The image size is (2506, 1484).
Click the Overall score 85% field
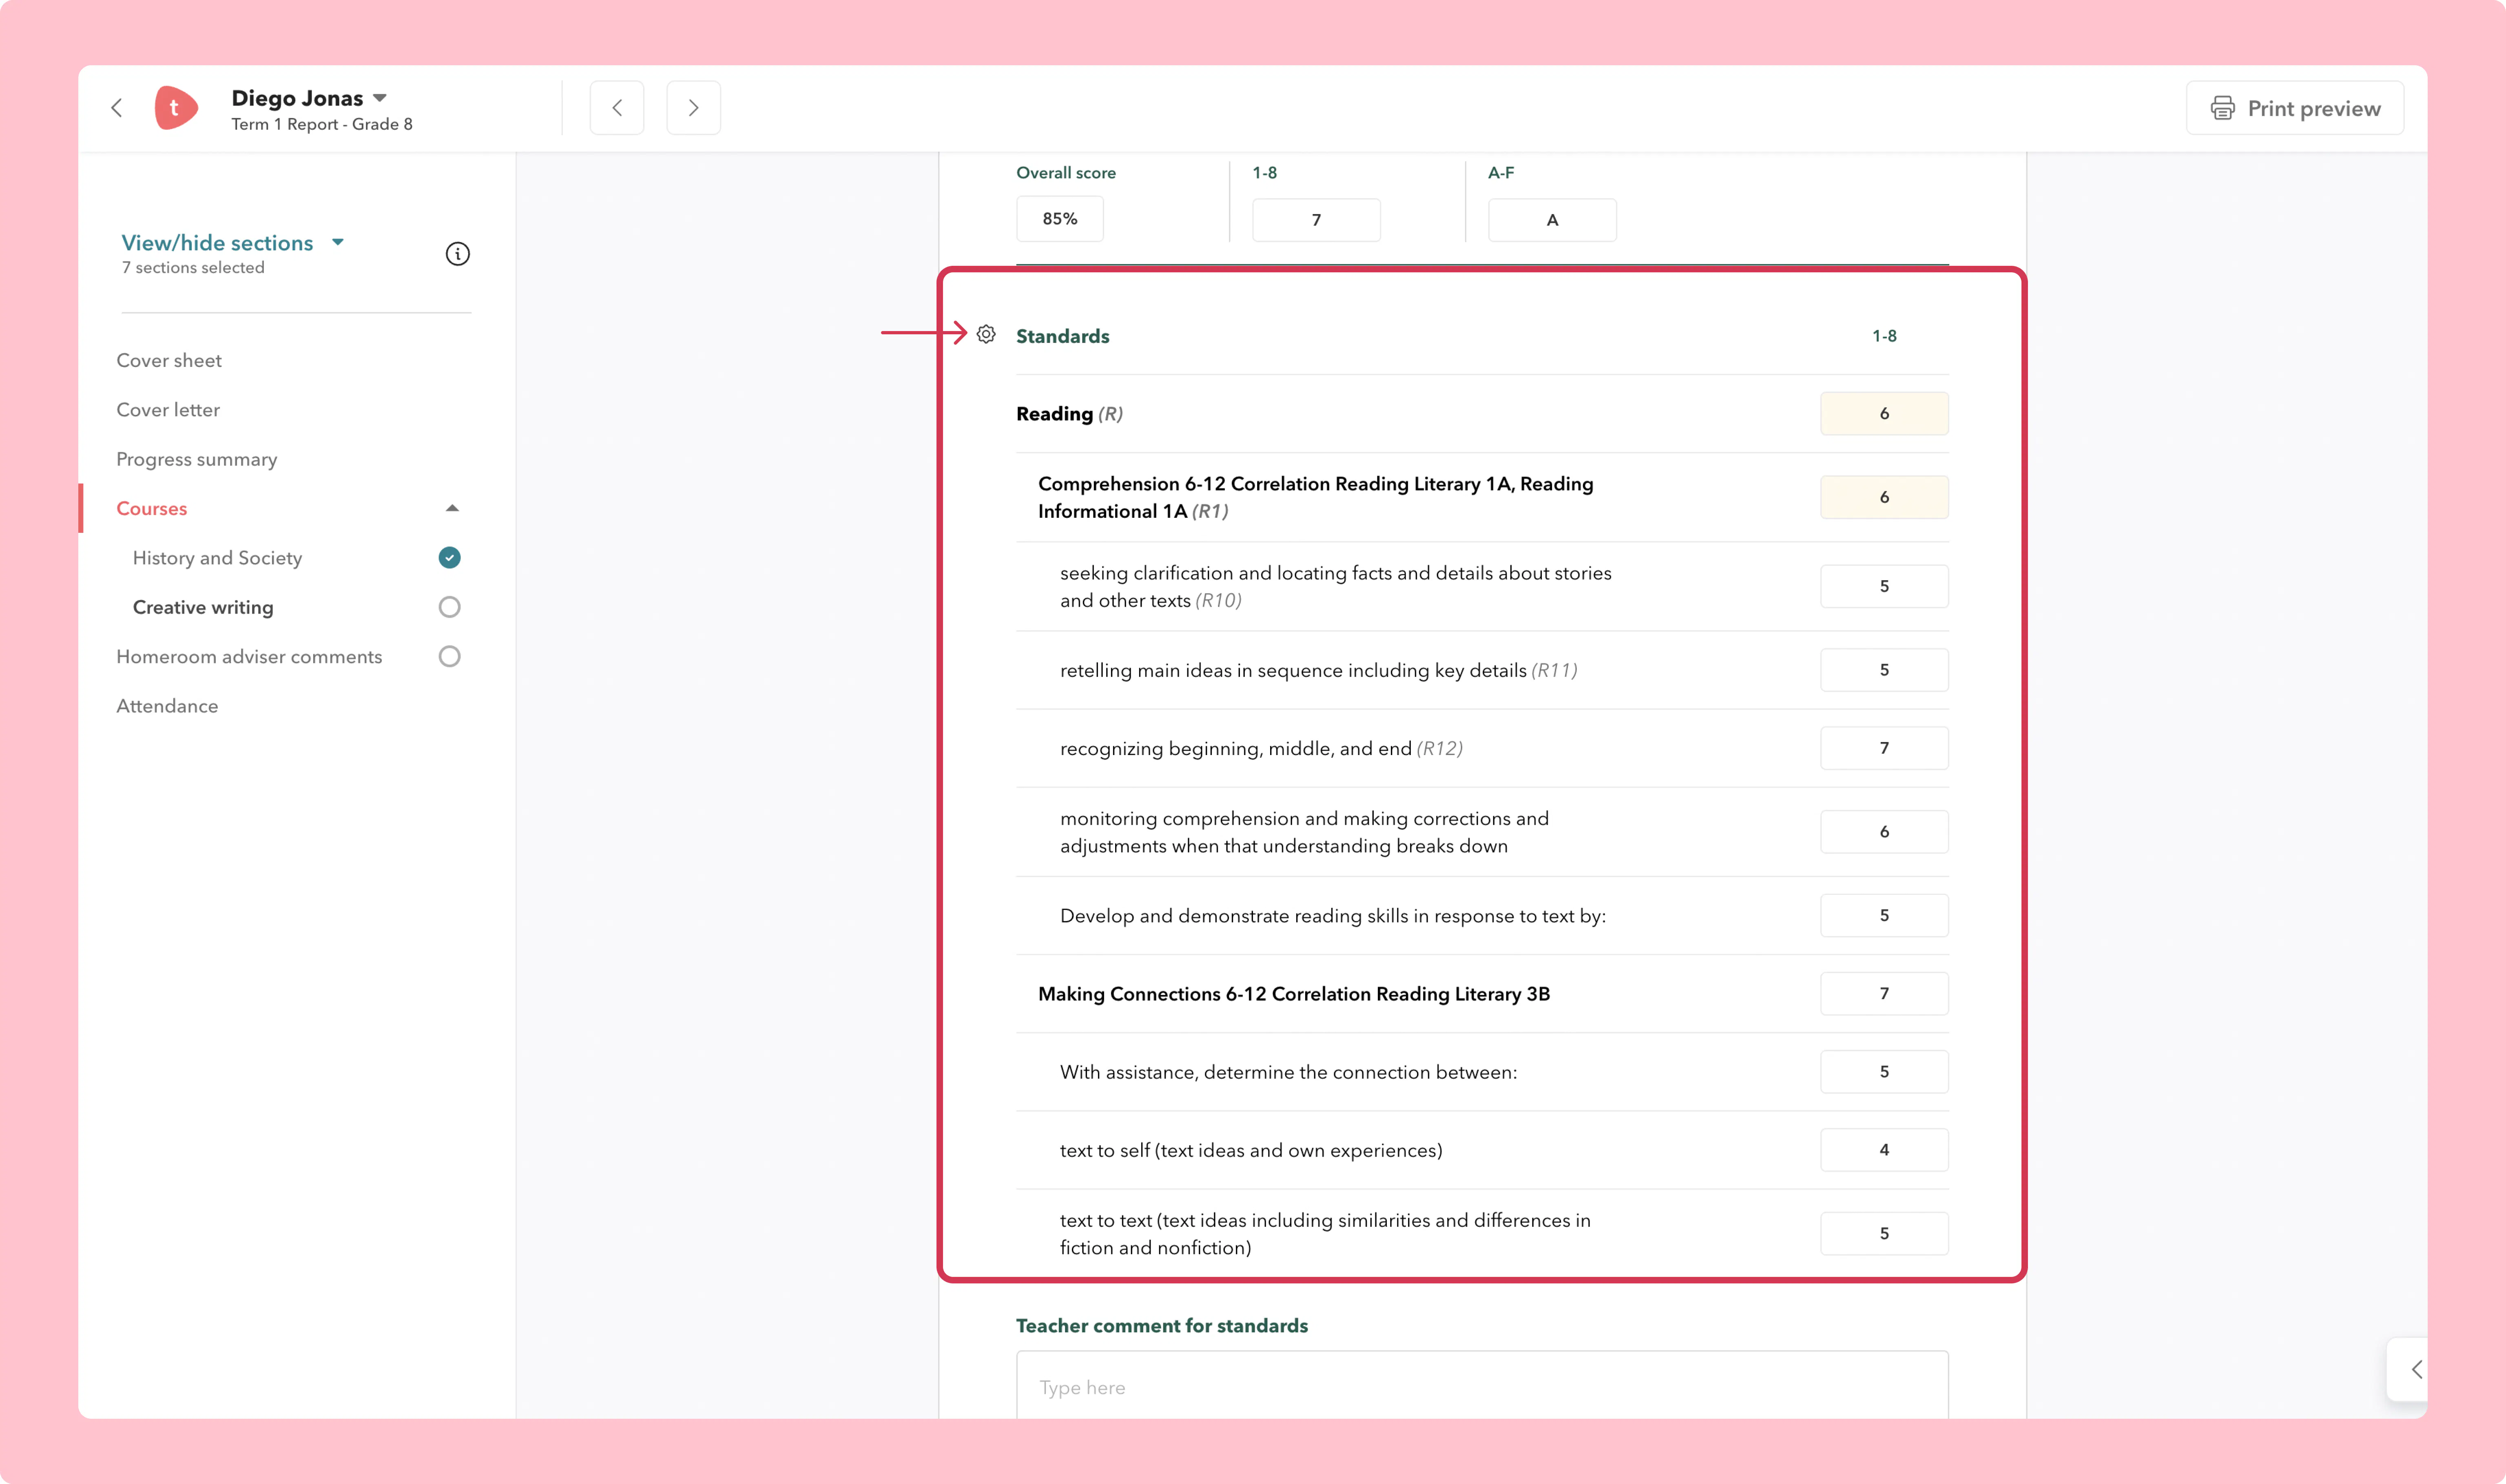pos(1060,219)
